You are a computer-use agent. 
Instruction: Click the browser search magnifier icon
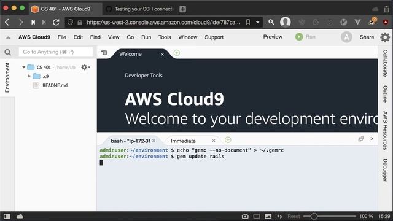[271, 22]
